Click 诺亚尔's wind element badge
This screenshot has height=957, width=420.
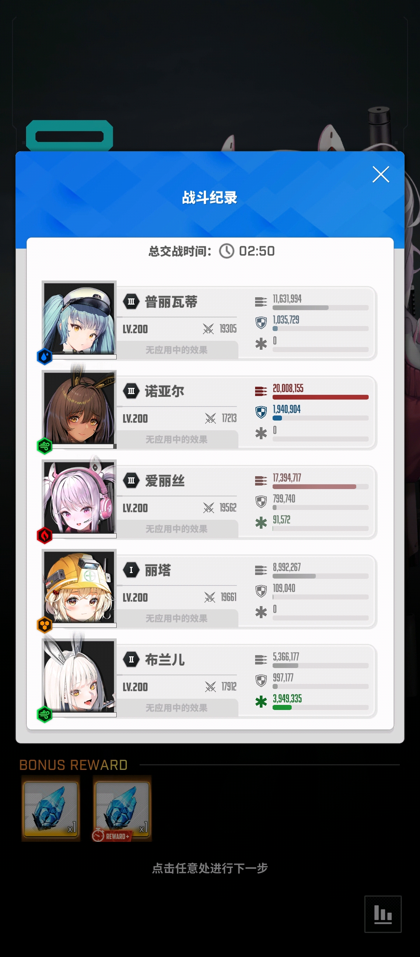(44, 446)
